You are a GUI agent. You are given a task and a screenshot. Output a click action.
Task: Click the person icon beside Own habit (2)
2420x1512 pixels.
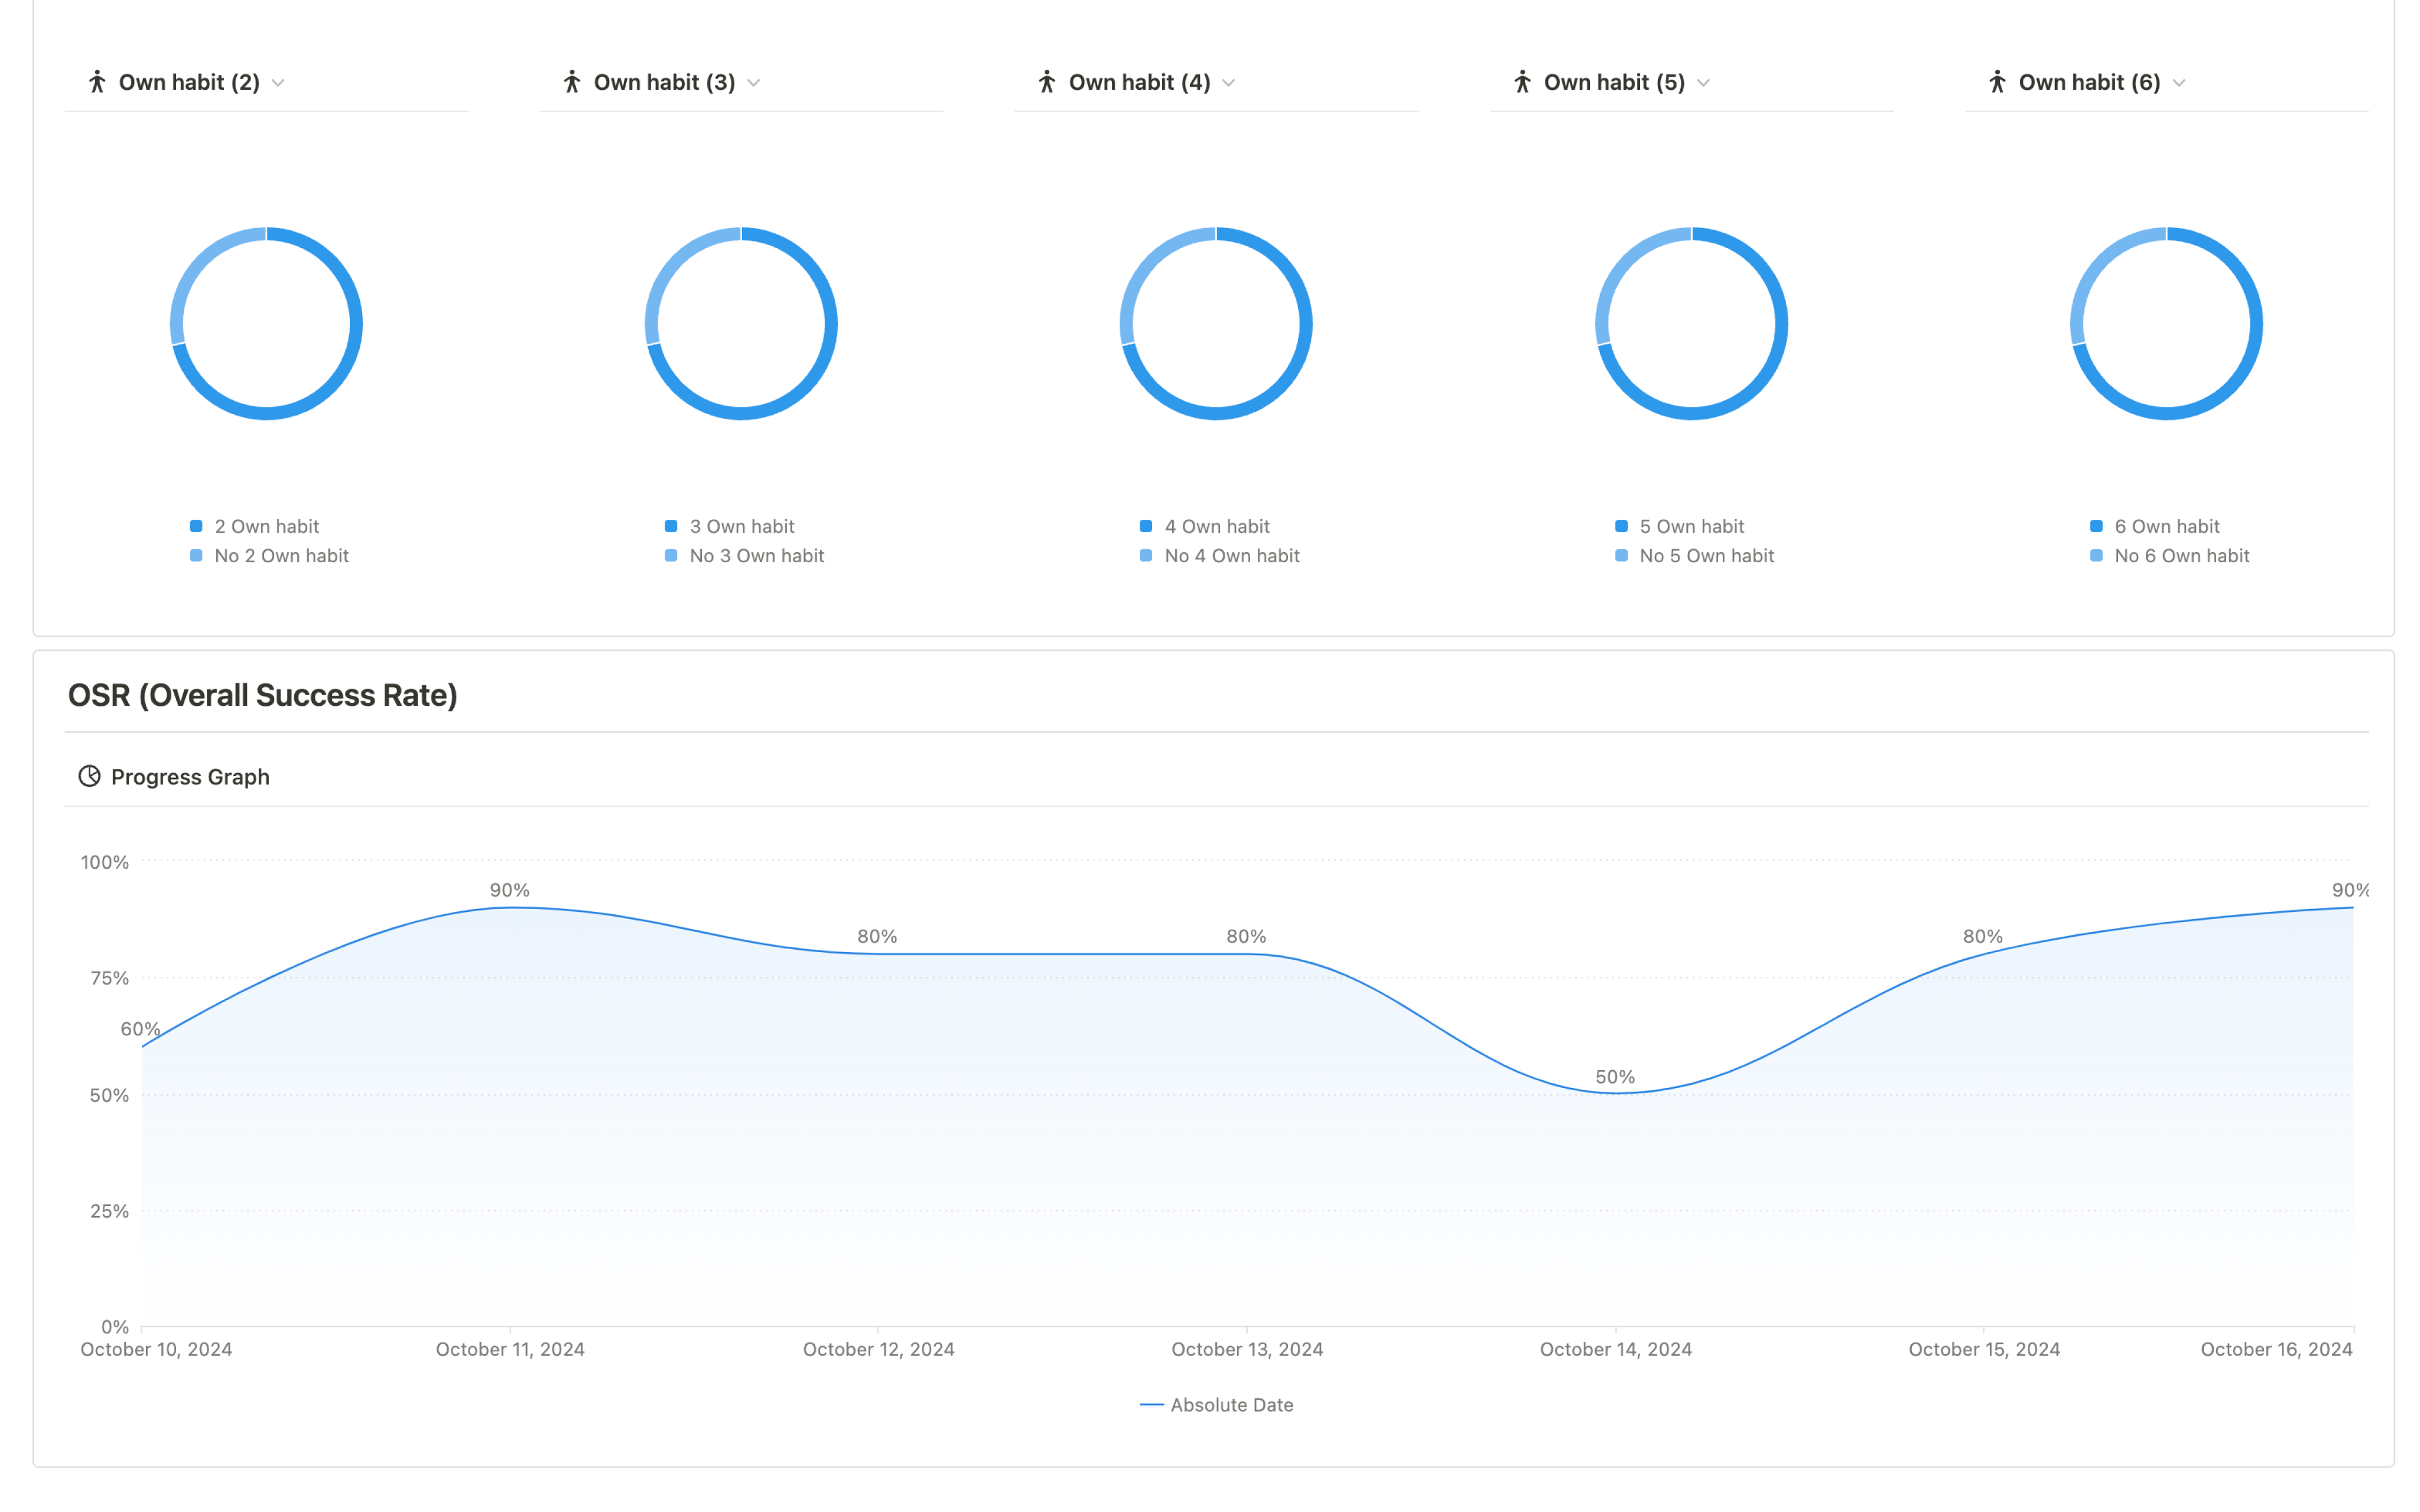pyautogui.click(x=97, y=82)
